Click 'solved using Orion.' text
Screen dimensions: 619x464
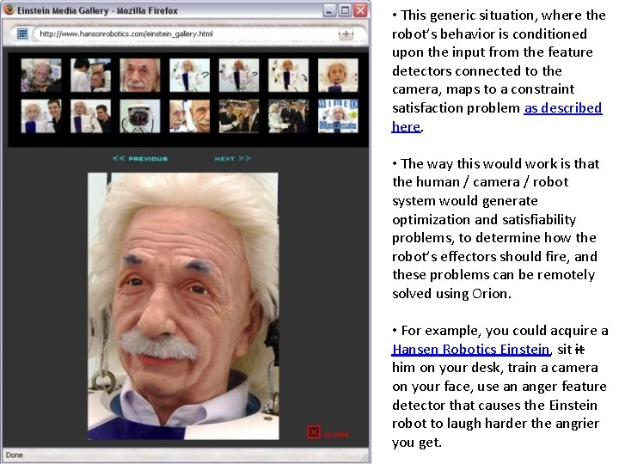pyautogui.click(x=451, y=294)
